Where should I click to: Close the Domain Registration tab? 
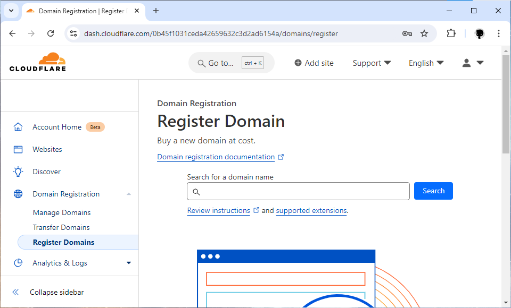[x=137, y=11]
